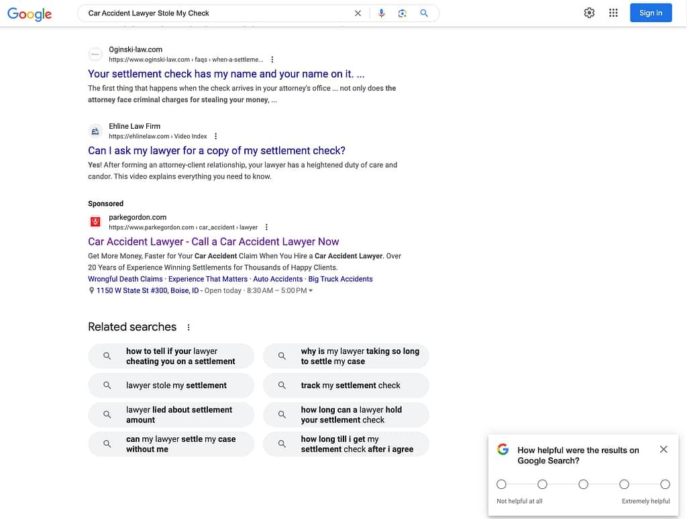Viewport: 687px width, 519px height.
Task: Click the 'Sponsored' label
Action: (105, 204)
